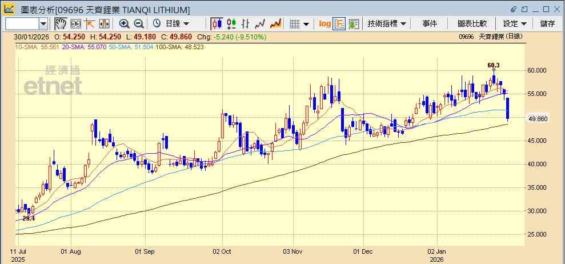This screenshot has width=565, height=264.
Task: Click the 事件 button
Action: pyautogui.click(x=430, y=24)
